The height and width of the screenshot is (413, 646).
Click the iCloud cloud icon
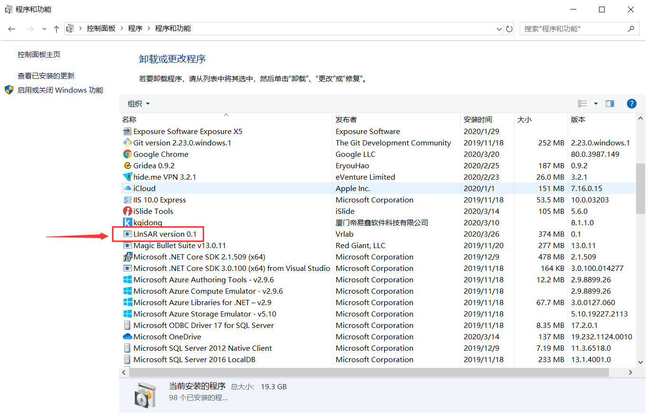coord(127,189)
